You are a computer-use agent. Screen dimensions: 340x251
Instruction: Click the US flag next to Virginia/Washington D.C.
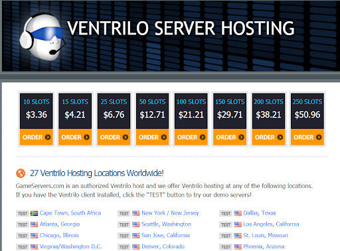[34, 247]
